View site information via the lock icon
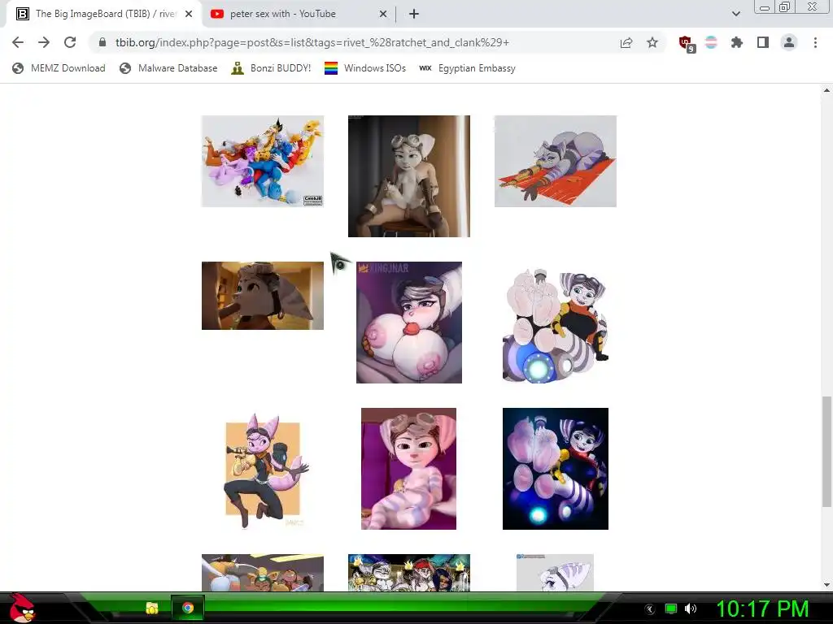The height and width of the screenshot is (624, 833). pos(102,42)
